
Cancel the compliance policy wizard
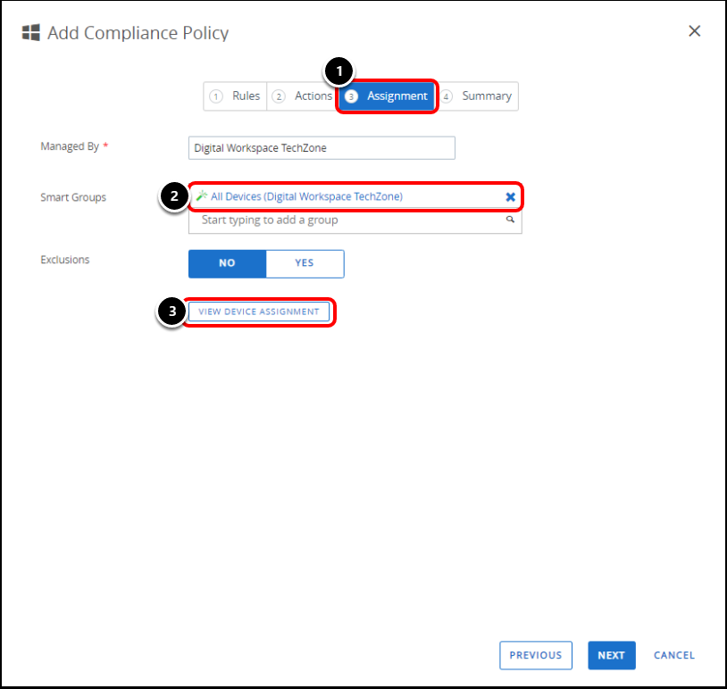click(673, 655)
